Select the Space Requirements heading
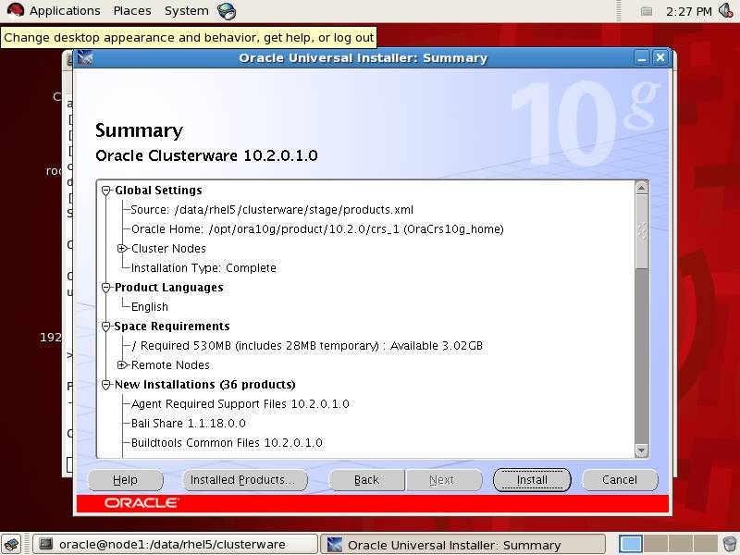 pos(172,327)
